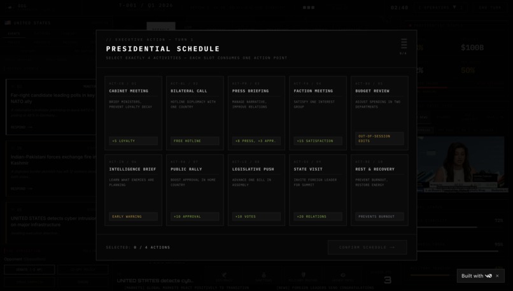Click the End Turn button in top bar
The image size is (513, 291).
[490, 7]
